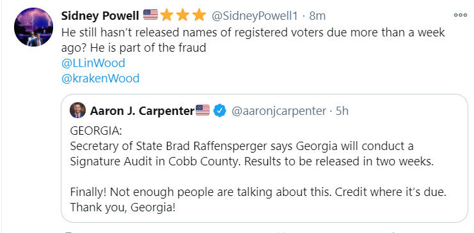Click Aaron J. Carpenter's small profile photo
Image resolution: width=474 pixels, height=233 pixels.
point(77,110)
